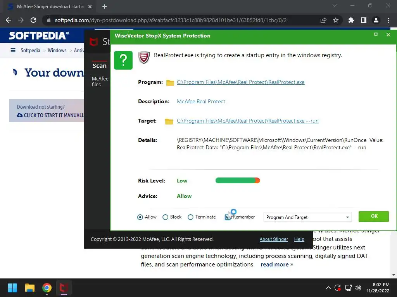Click McAfee Stinger taskbar icon
This screenshot has height=297, width=397.
click(x=64, y=288)
